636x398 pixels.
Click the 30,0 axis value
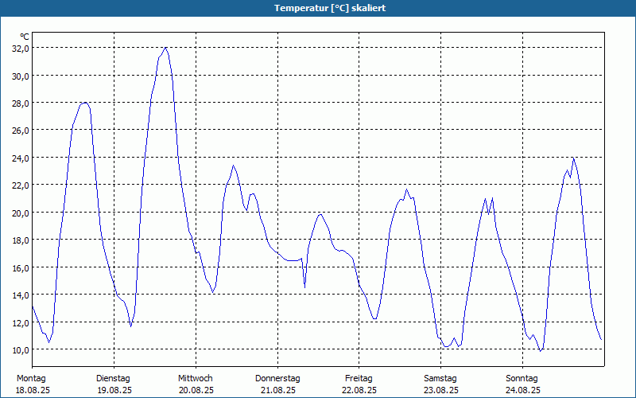click(21, 76)
